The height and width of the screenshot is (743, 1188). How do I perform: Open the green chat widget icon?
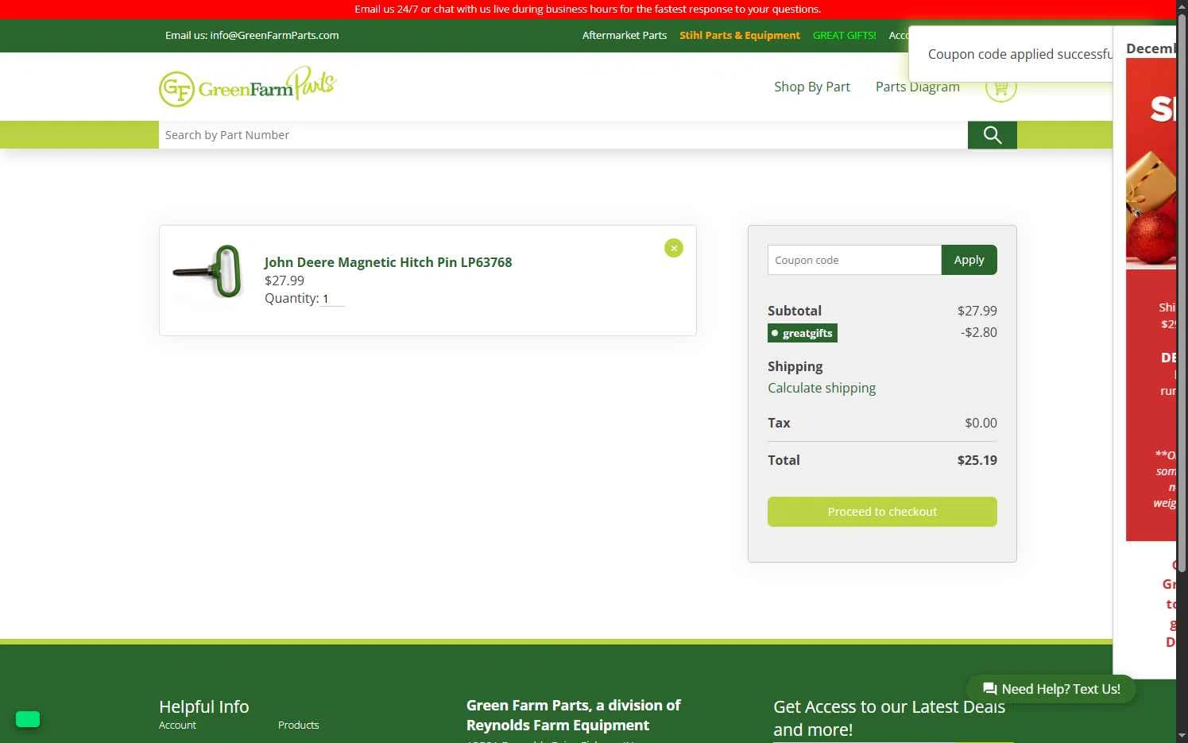[28, 719]
